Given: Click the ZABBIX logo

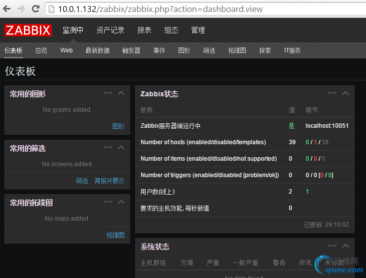Looking at the screenshot, I should pos(28,30).
